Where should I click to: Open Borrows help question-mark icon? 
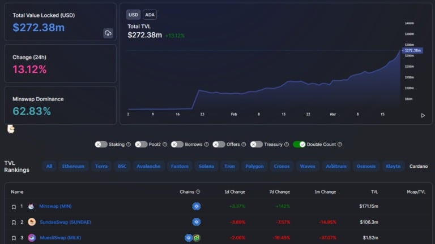[x=206, y=145]
